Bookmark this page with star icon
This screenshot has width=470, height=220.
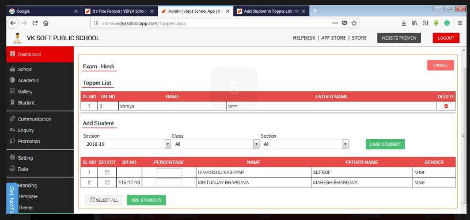pyautogui.click(x=354, y=23)
